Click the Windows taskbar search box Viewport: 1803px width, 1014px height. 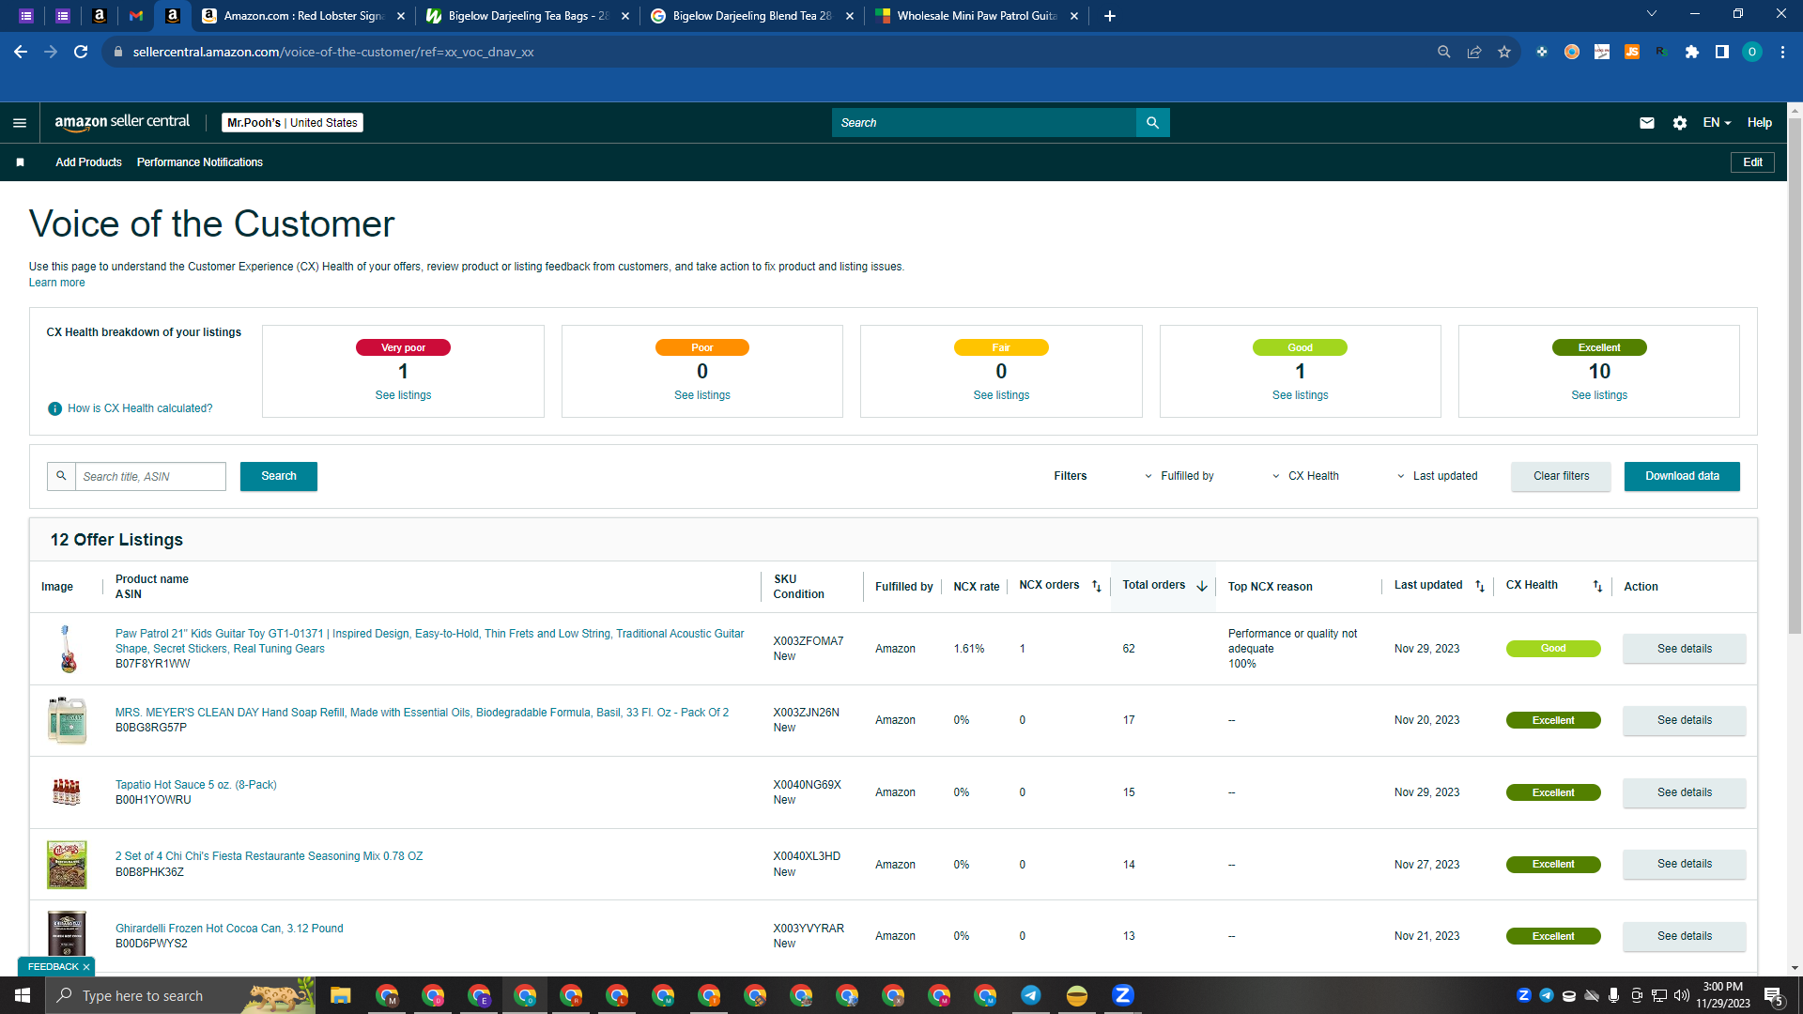pos(180,995)
